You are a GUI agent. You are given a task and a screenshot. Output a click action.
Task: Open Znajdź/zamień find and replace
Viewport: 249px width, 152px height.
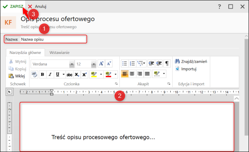[191, 61]
